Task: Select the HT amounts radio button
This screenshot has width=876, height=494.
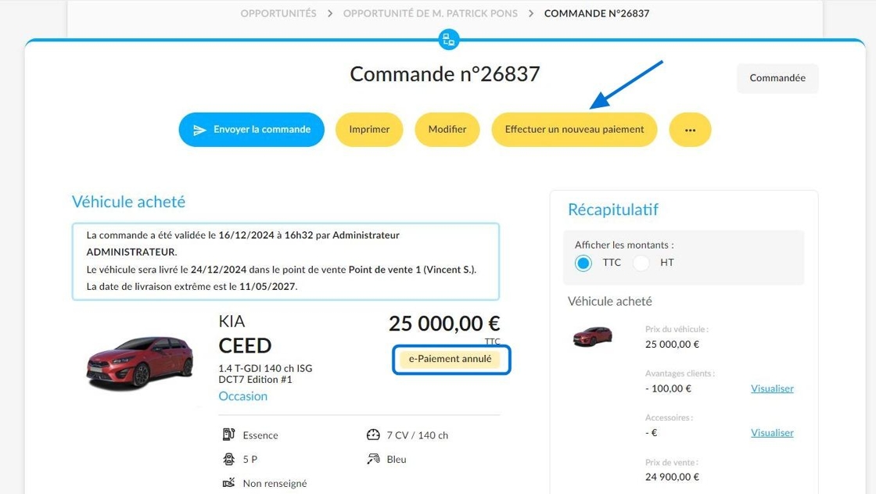Action: pyautogui.click(x=641, y=263)
